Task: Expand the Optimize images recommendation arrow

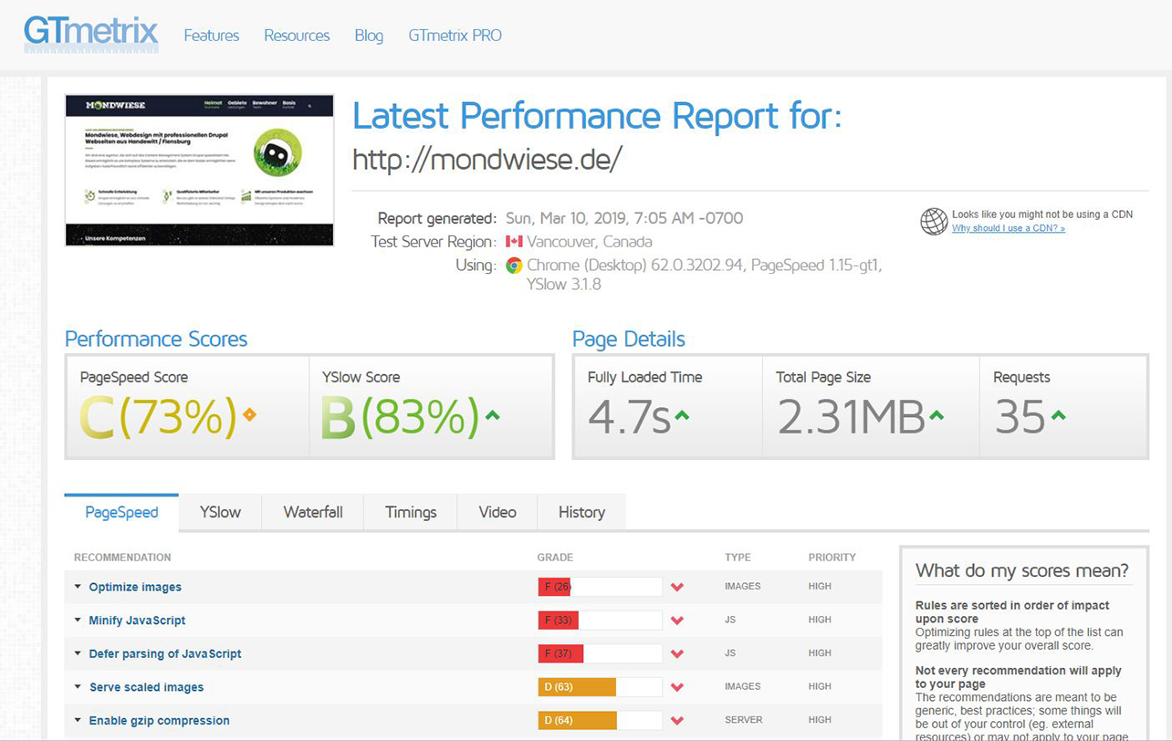Action: pos(78,587)
